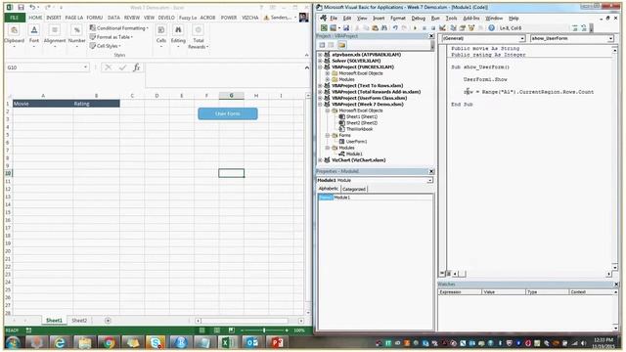Image resolution: width=626 pixels, height=352 pixels.
Task: Close the Watches pane
Action: point(616,285)
